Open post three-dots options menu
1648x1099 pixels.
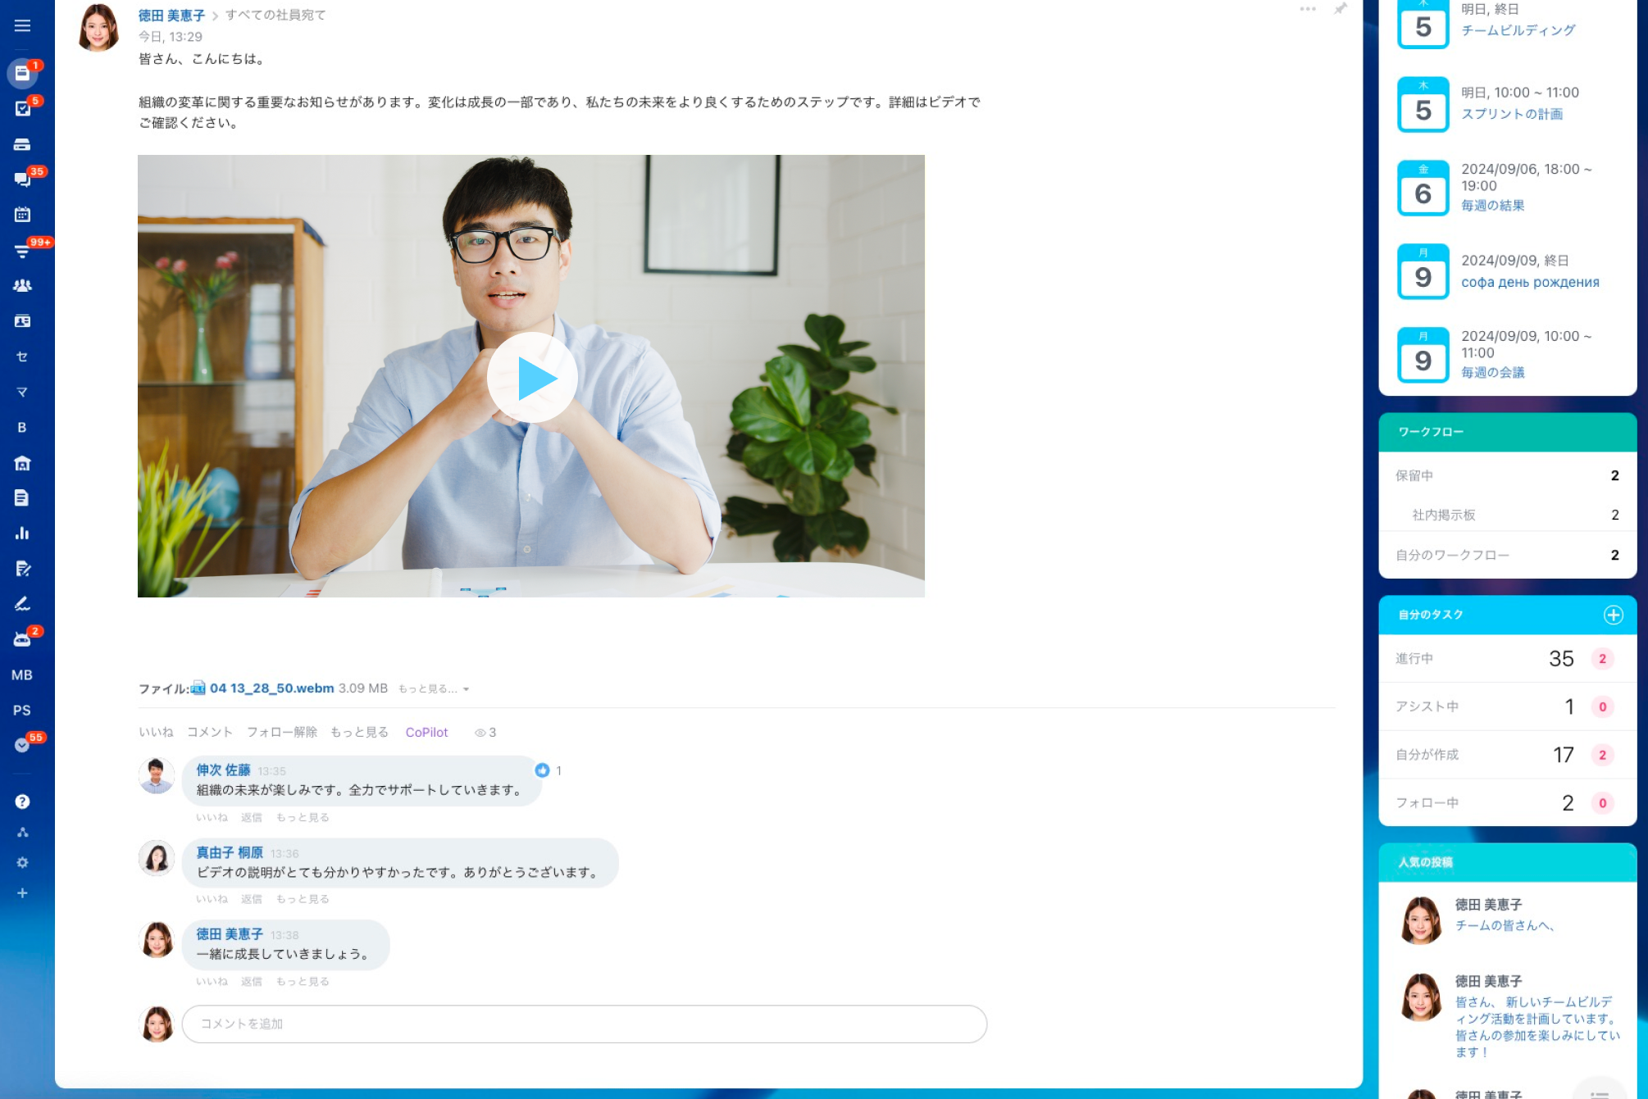pos(1307,9)
